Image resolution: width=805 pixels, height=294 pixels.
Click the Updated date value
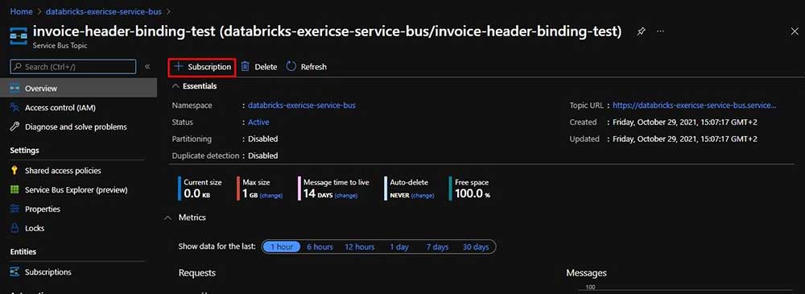685,139
